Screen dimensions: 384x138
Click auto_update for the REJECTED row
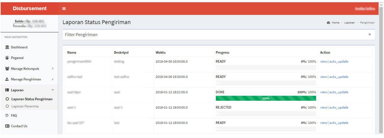pyautogui.click(x=339, y=108)
